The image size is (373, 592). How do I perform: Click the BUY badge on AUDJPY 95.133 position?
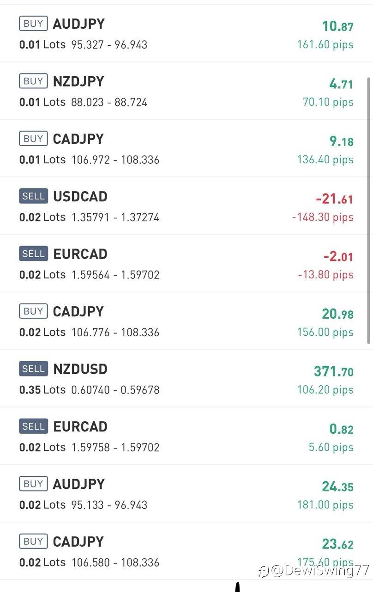click(33, 484)
